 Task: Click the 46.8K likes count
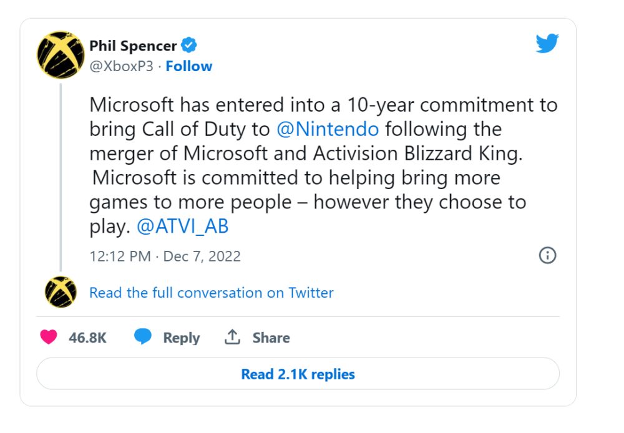coord(87,338)
